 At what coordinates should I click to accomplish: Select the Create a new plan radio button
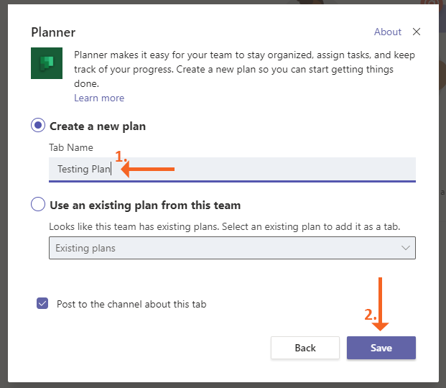[38, 126]
